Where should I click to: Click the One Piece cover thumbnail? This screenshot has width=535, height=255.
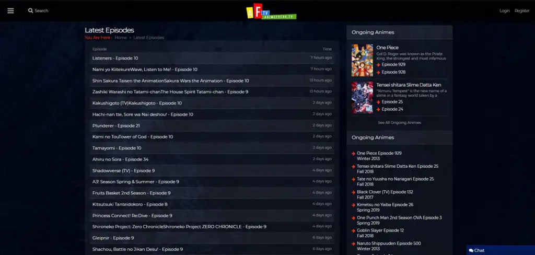[x=363, y=60]
